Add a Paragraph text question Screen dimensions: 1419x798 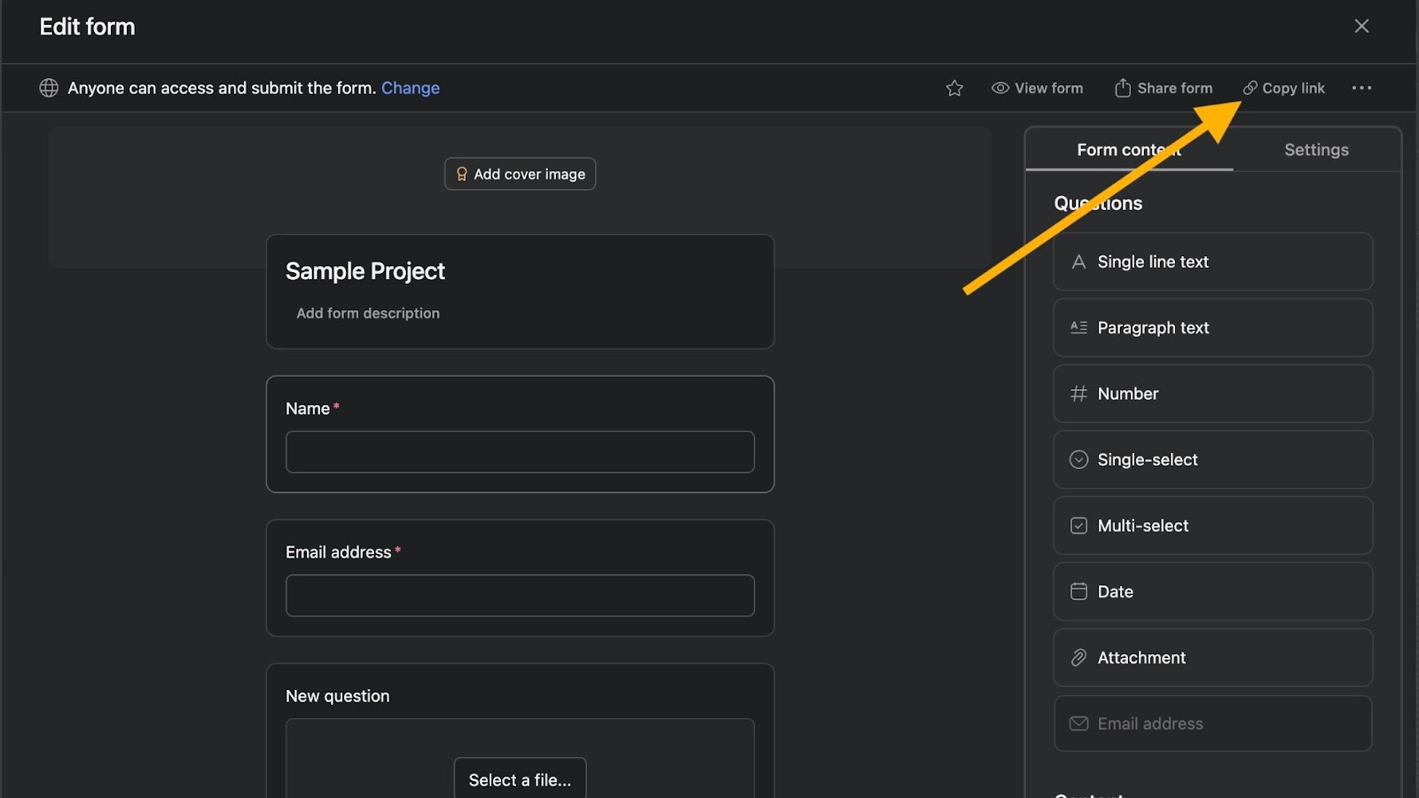click(1212, 328)
